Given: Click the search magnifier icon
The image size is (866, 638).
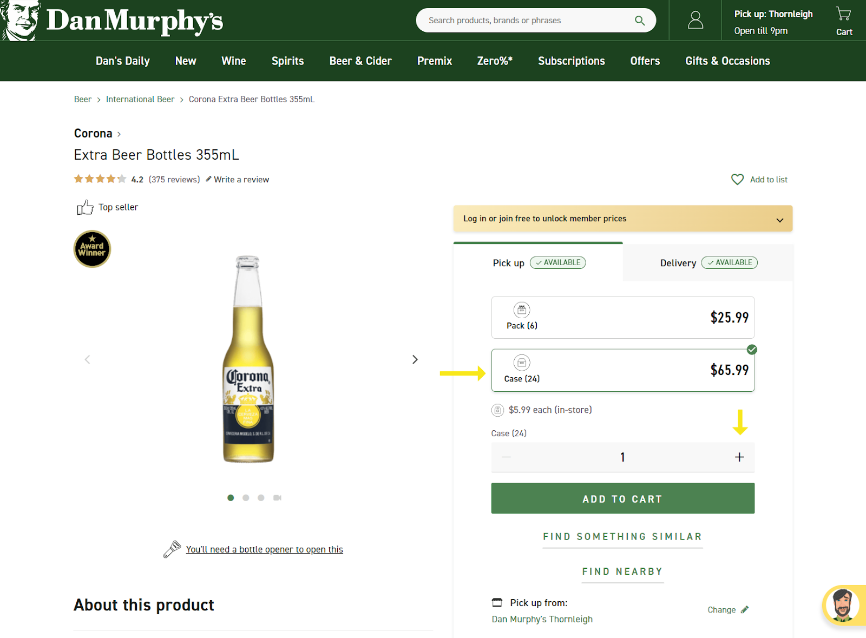Looking at the screenshot, I should point(639,21).
